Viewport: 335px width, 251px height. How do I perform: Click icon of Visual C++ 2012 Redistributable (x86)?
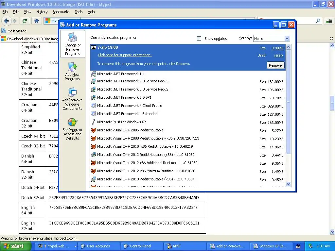94,155
